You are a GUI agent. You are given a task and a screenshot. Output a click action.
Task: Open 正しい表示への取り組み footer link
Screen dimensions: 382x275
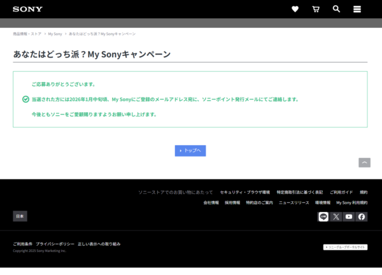coord(99,244)
